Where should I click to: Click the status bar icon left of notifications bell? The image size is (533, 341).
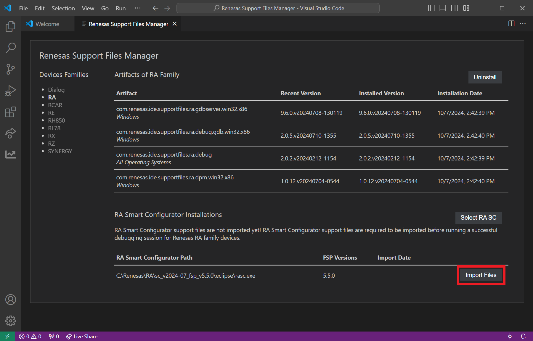tap(510, 336)
